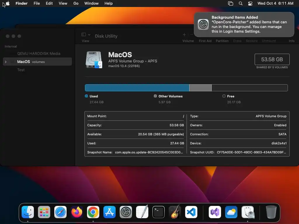This screenshot has width=299, height=224.
Task: Click the Free '20.17 GB' value
Action: click(234, 102)
